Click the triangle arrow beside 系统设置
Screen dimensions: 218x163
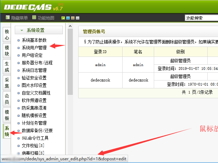click(x=22, y=30)
